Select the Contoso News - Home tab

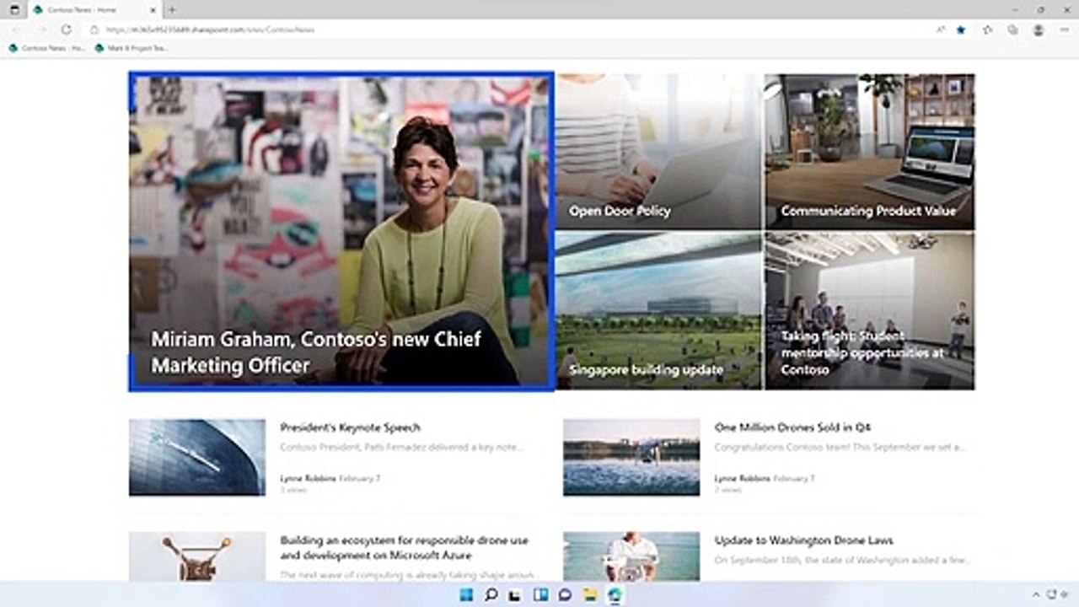(93, 9)
